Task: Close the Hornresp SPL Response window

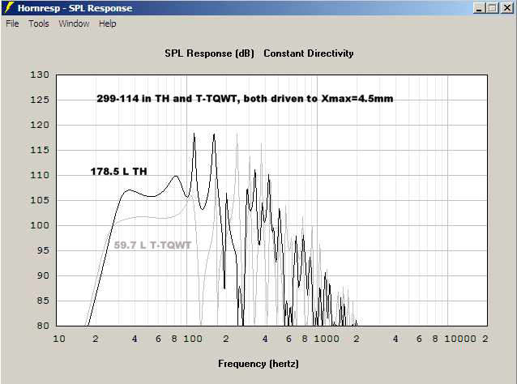Action: pyautogui.click(x=506, y=8)
